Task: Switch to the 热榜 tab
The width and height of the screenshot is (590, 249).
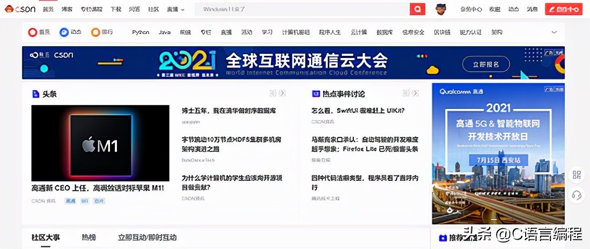Action: [x=89, y=238]
